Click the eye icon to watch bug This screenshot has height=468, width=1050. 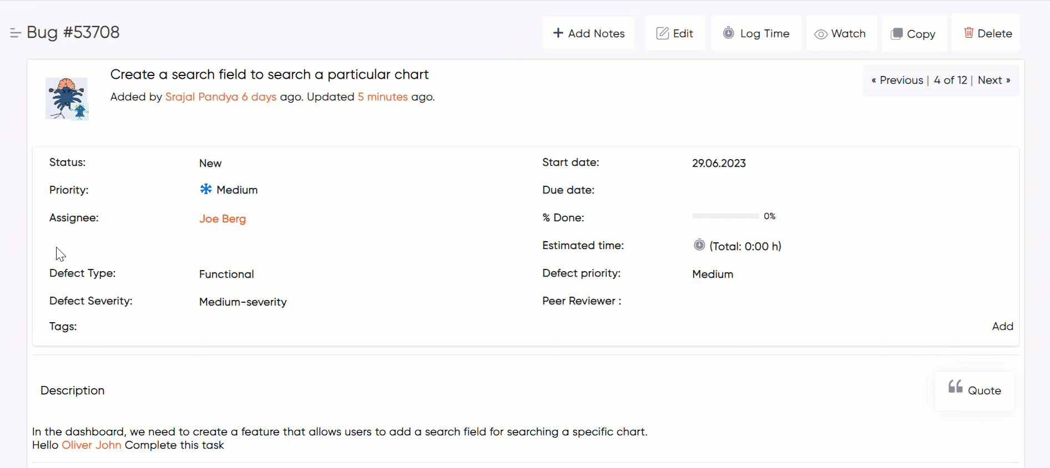(x=821, y=34)
